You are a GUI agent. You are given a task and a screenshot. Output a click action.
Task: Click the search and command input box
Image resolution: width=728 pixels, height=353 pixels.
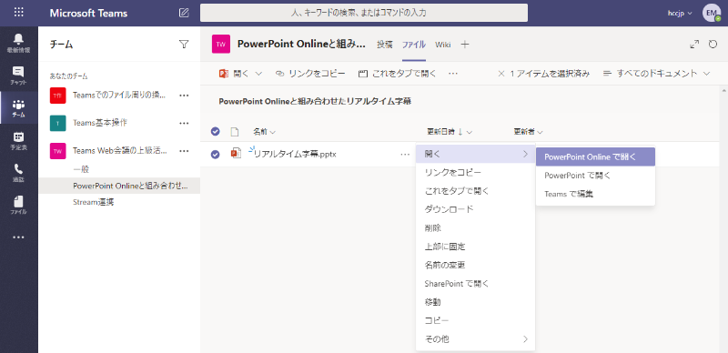click(x=363, y=13)
